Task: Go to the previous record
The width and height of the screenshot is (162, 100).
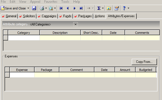Action: pos(68,8)
